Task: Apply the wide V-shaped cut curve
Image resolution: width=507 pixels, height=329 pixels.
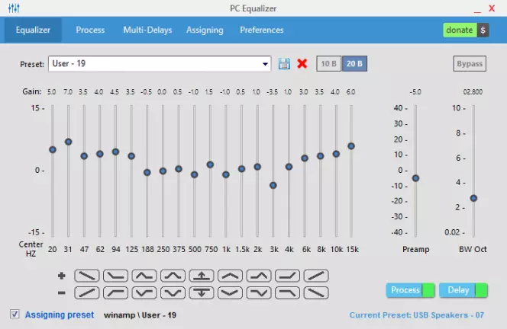Action: 230,293
